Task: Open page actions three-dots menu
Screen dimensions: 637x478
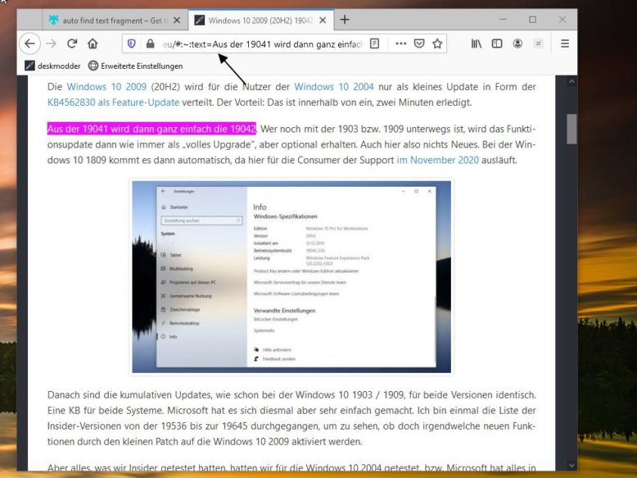Action: tap(400, 43)
